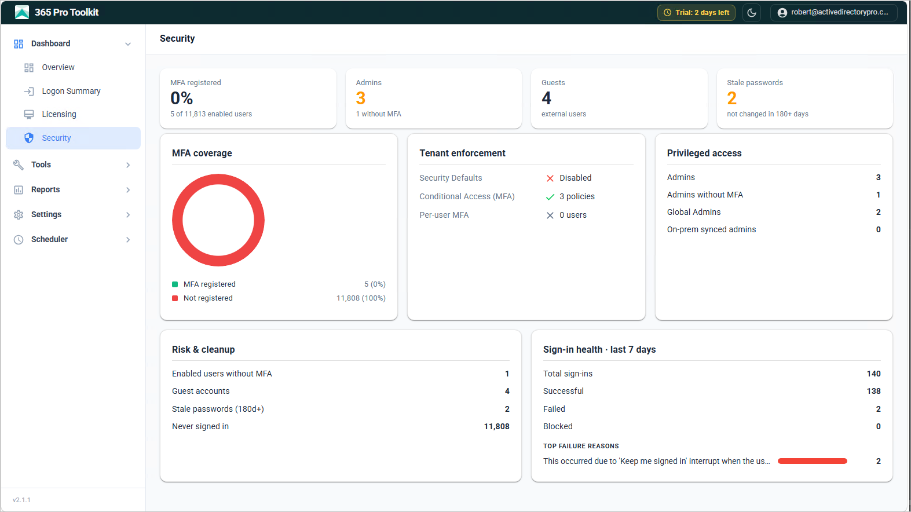Click the Guest accounts row

click(x=341, y=392)
